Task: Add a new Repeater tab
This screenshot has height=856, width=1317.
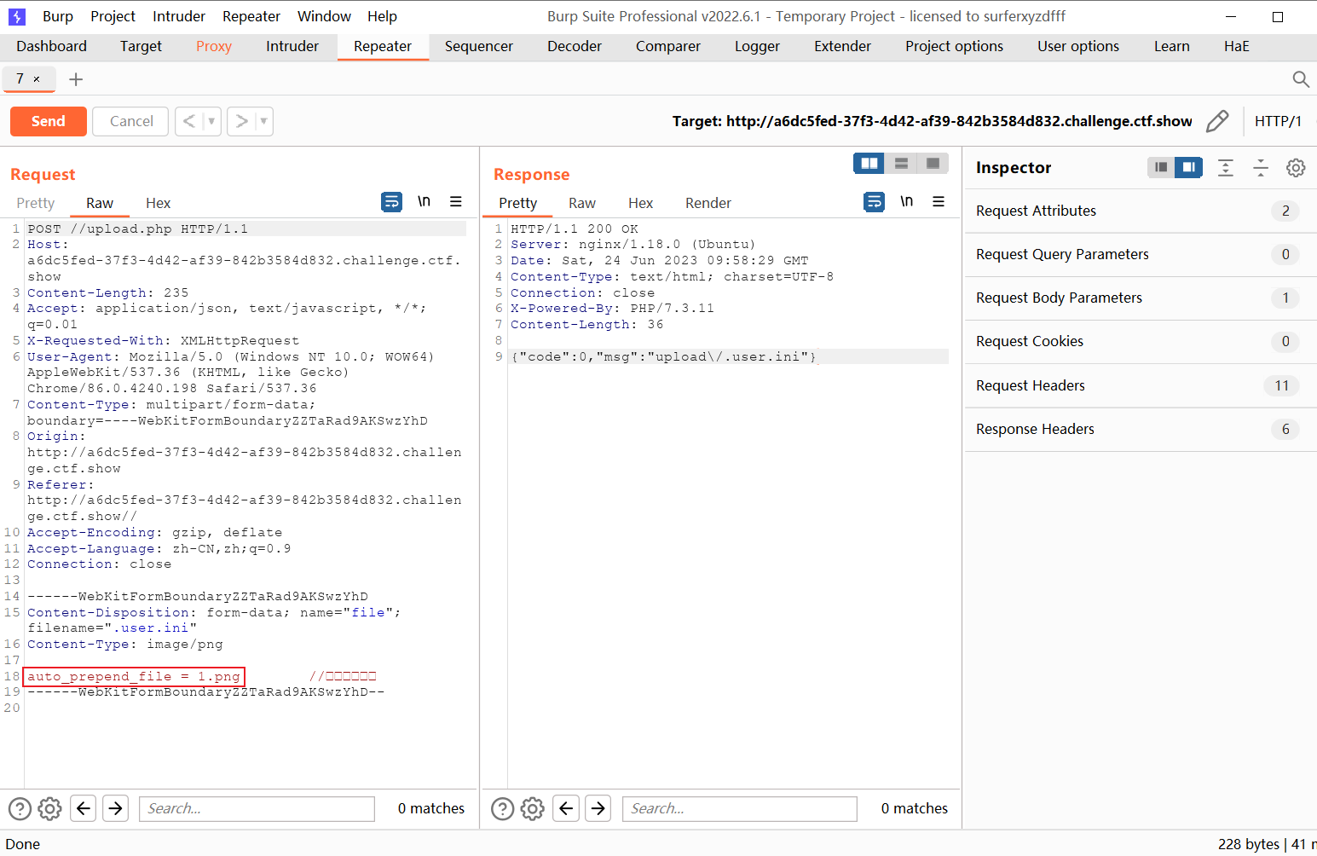Action: click(76, 79)
